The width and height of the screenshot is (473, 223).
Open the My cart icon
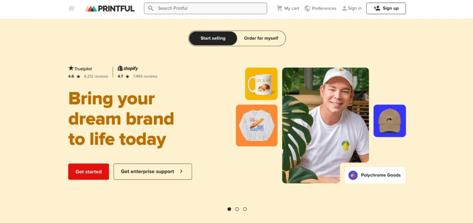pos(279,8)
